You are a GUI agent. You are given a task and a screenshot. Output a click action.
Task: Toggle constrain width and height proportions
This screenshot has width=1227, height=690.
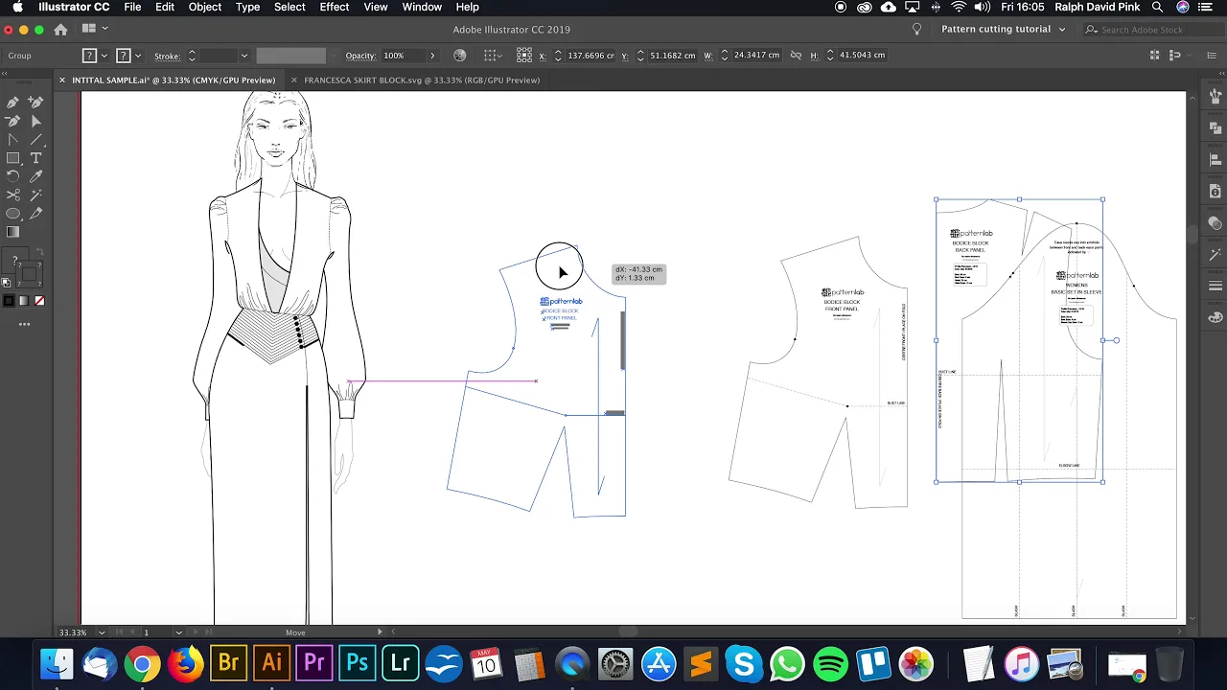point(796,56)
